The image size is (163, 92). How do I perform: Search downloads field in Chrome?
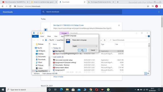81,12
